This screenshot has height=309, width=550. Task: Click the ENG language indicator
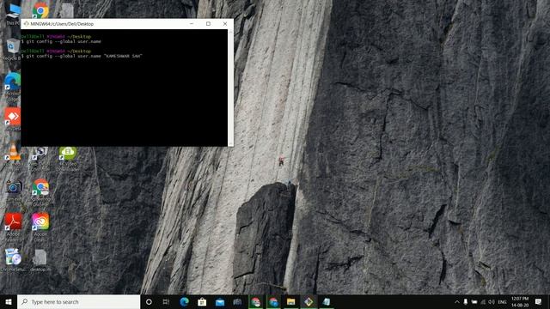point(502,302)
